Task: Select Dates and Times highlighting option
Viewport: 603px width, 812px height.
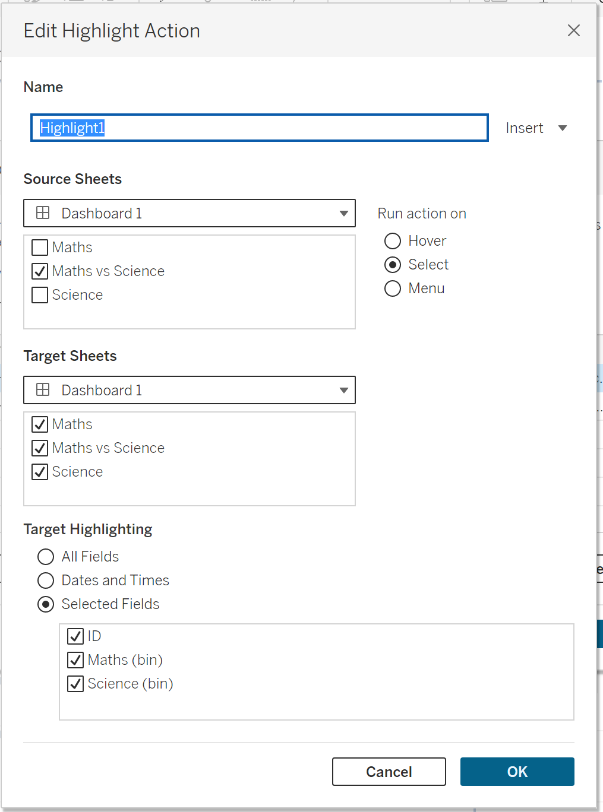Action: (46, 581)
